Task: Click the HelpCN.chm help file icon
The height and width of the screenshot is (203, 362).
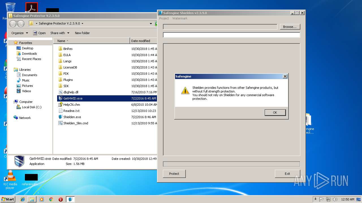Action: (x=60, y=105)
